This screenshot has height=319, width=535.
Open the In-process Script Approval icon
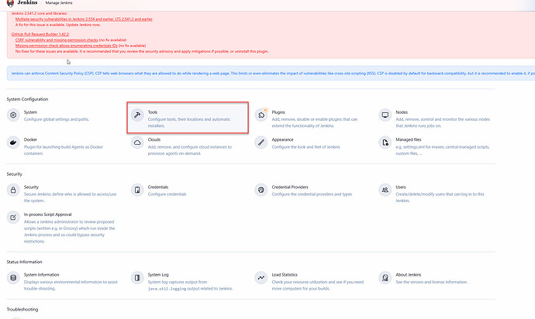pyautogui.click(x=13, y=218)
